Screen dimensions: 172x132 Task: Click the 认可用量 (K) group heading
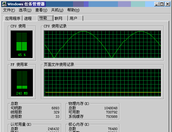coord(21,124)
